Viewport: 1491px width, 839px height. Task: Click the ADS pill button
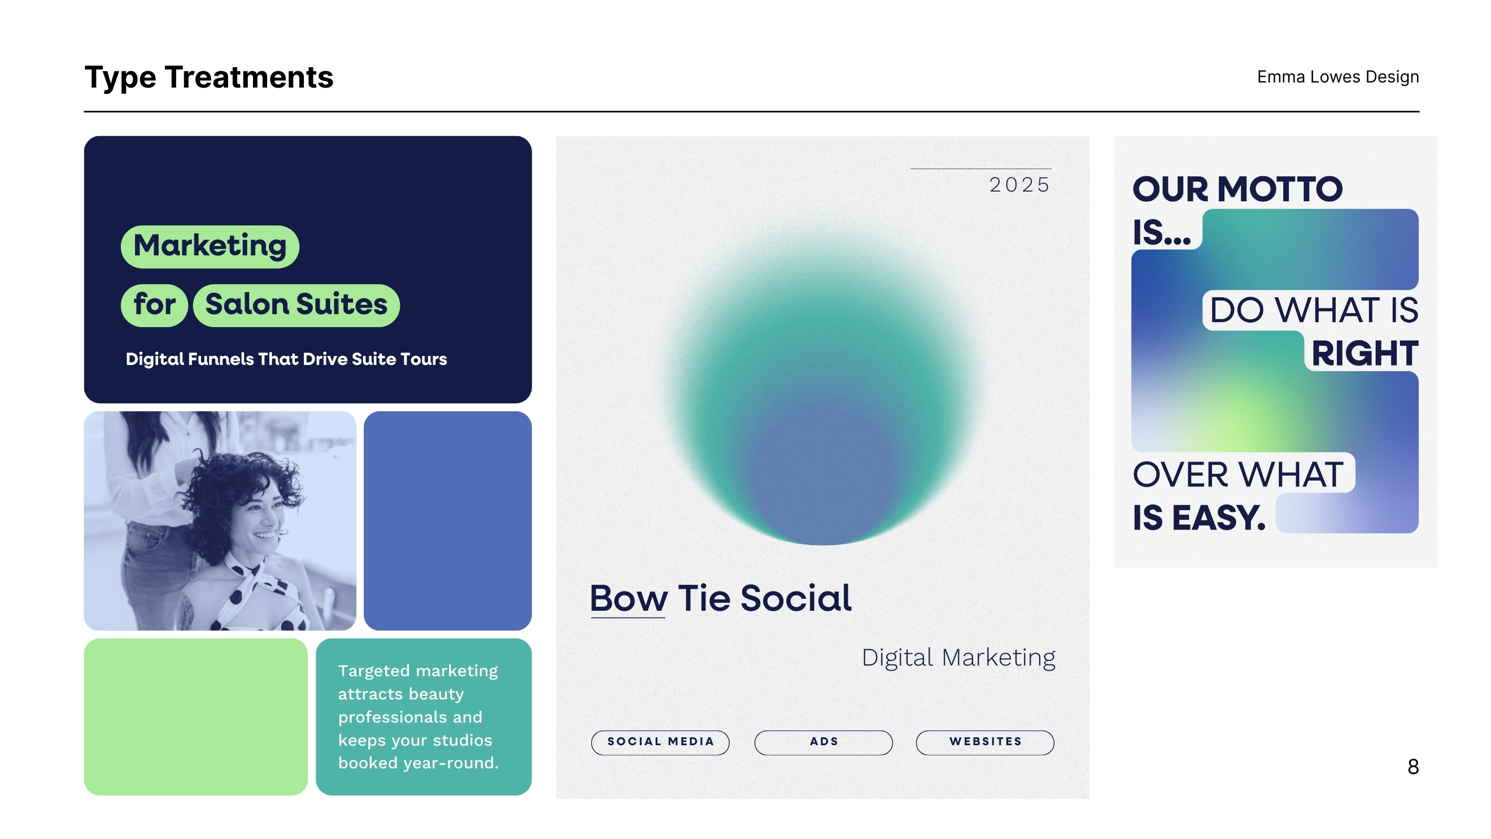point(823,742)
